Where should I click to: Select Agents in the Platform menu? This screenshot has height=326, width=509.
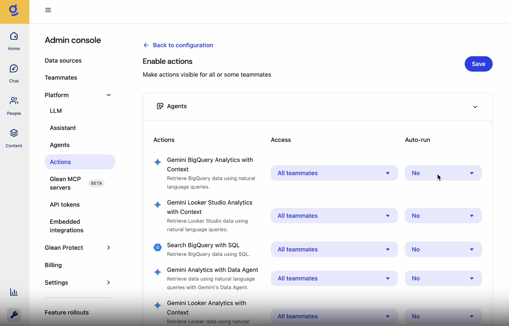60,145
